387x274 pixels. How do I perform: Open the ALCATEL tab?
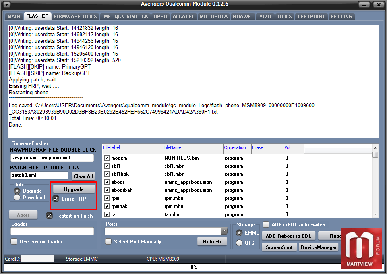[183, 16]
